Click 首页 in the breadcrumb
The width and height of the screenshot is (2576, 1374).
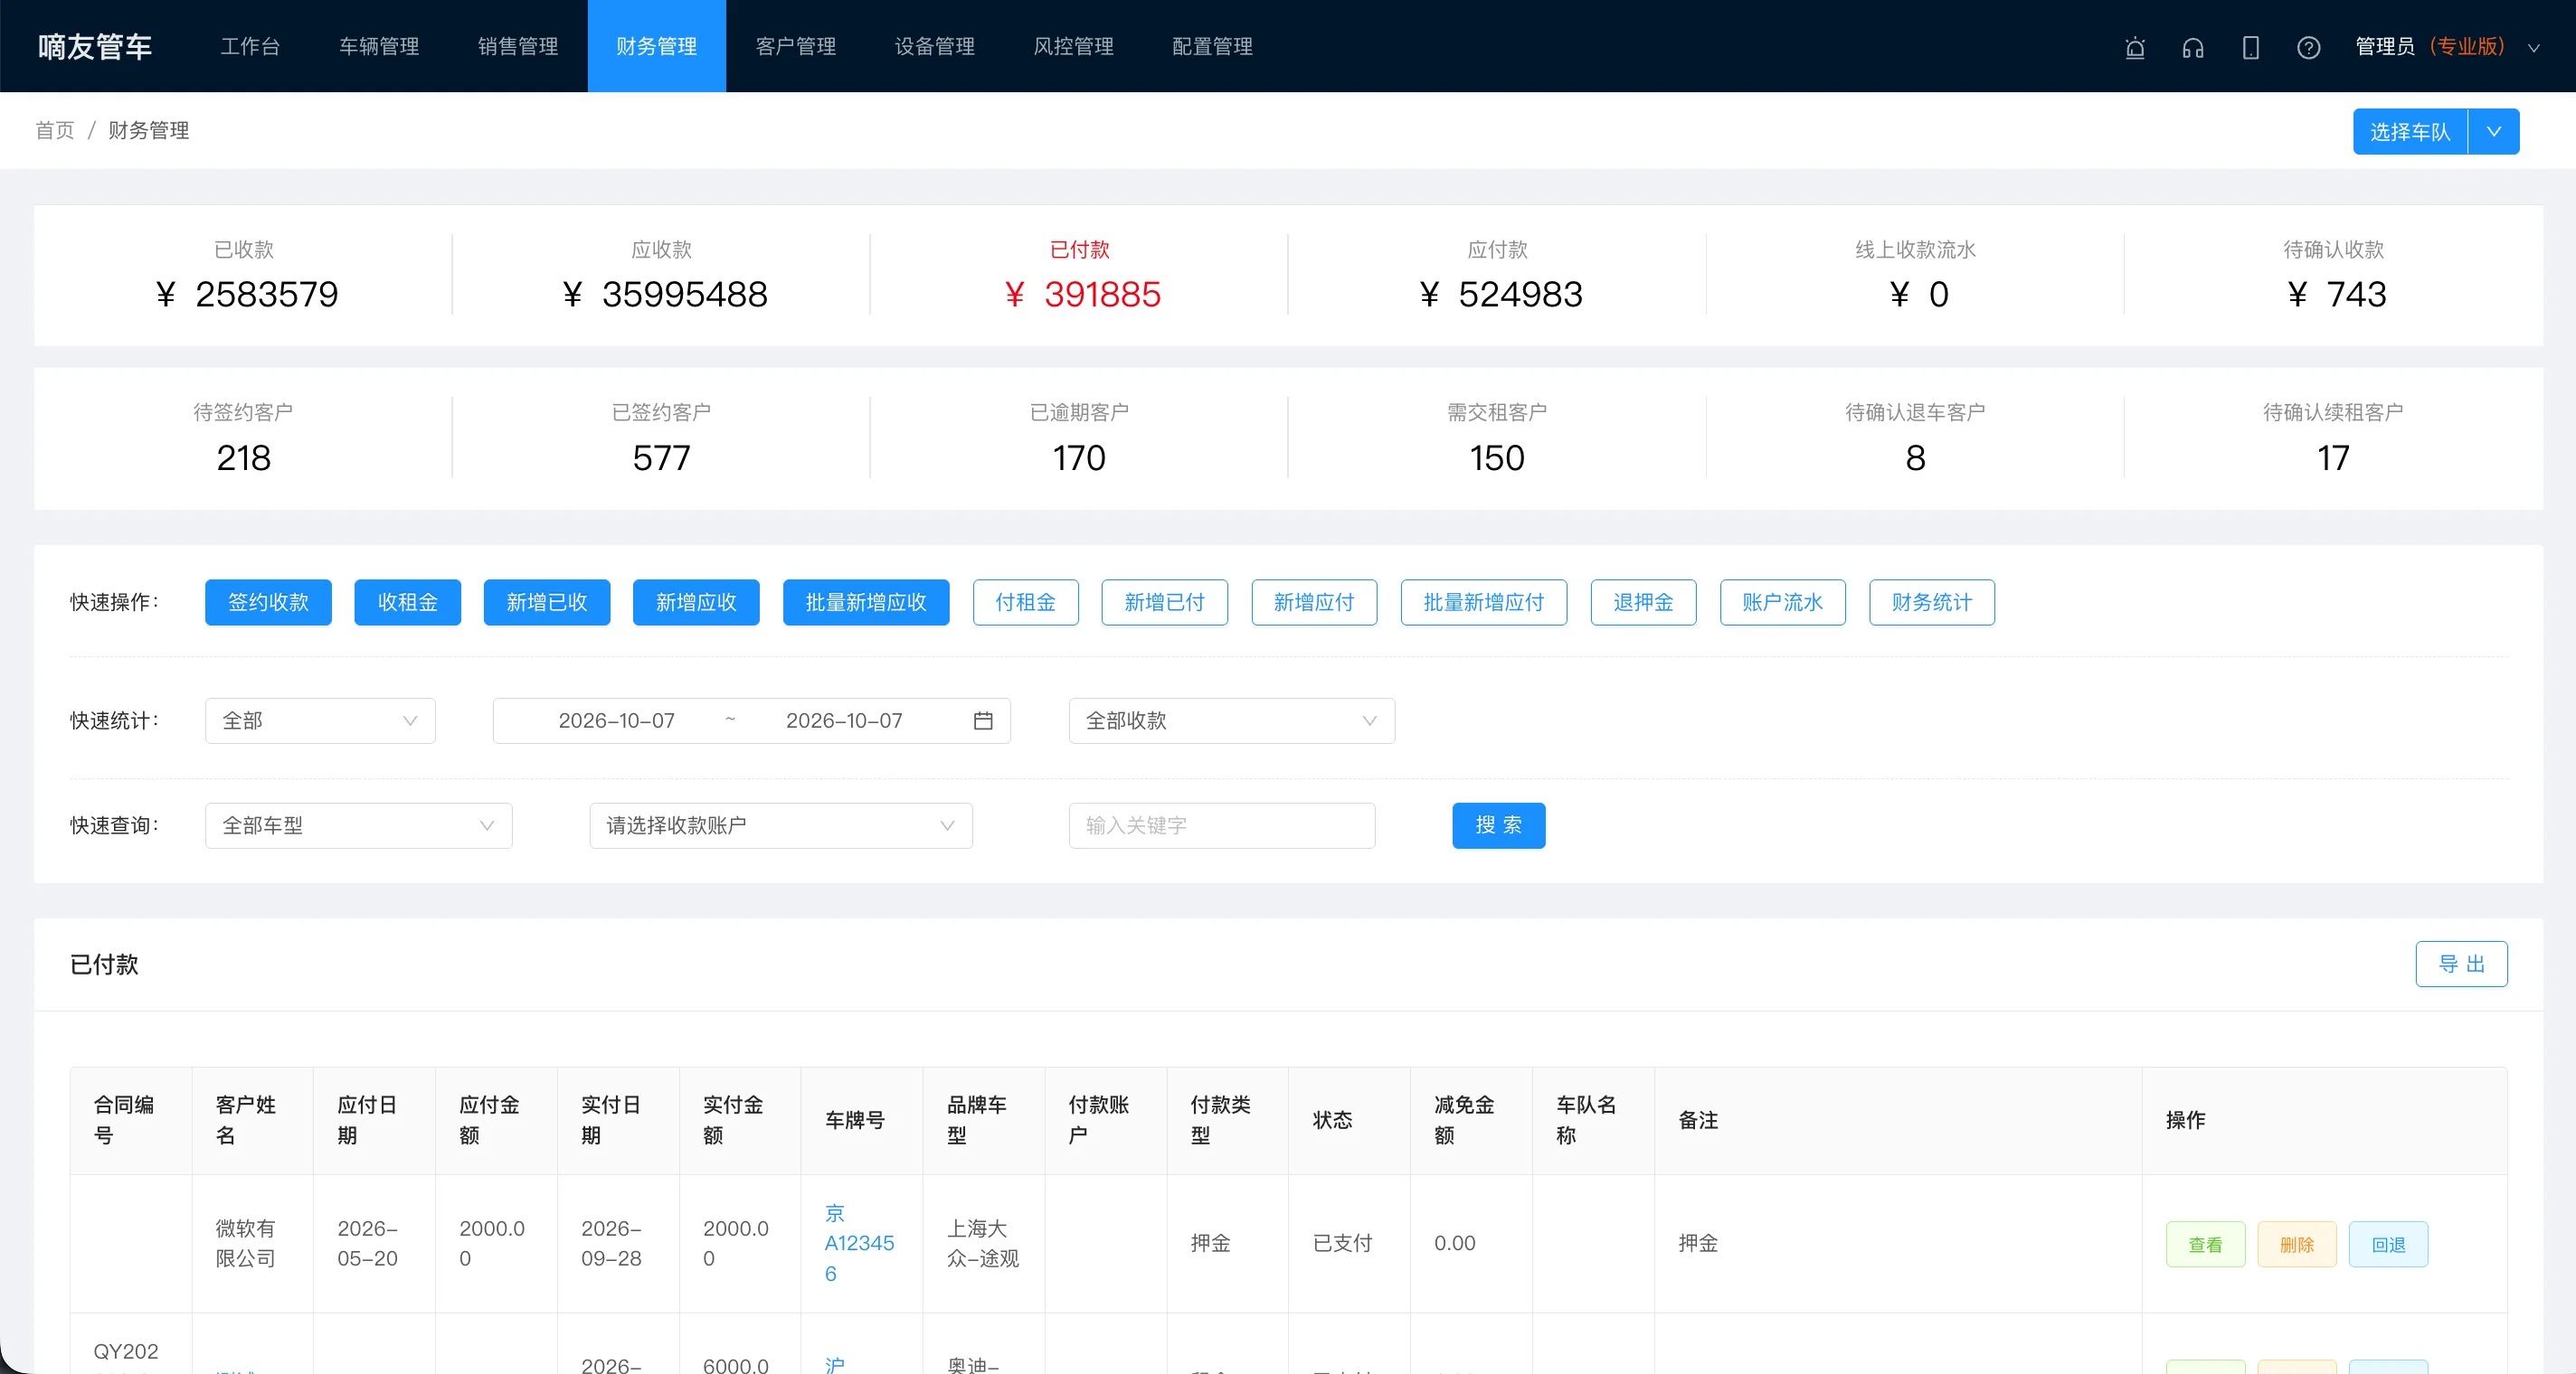coord(55,131)
